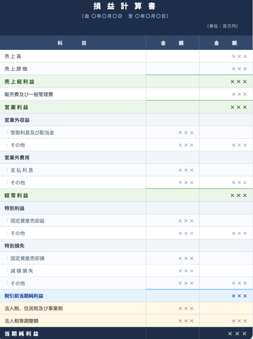Select the 営業利益 subtotal label
This screenshot has width=253, height=339.
[x=16, y=107]
